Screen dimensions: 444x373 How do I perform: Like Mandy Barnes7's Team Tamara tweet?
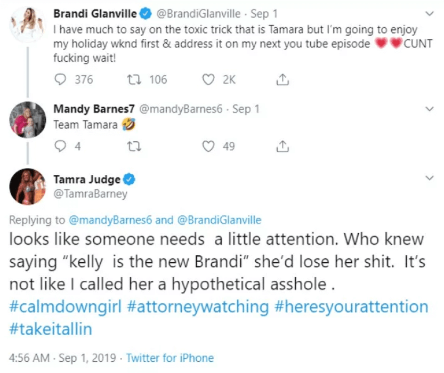click(211, 146)
